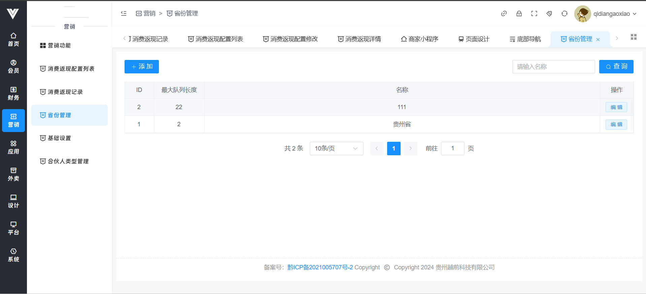
Task: Expand the 10条/页 page size dropdown
Action: (x=336, y=149)
